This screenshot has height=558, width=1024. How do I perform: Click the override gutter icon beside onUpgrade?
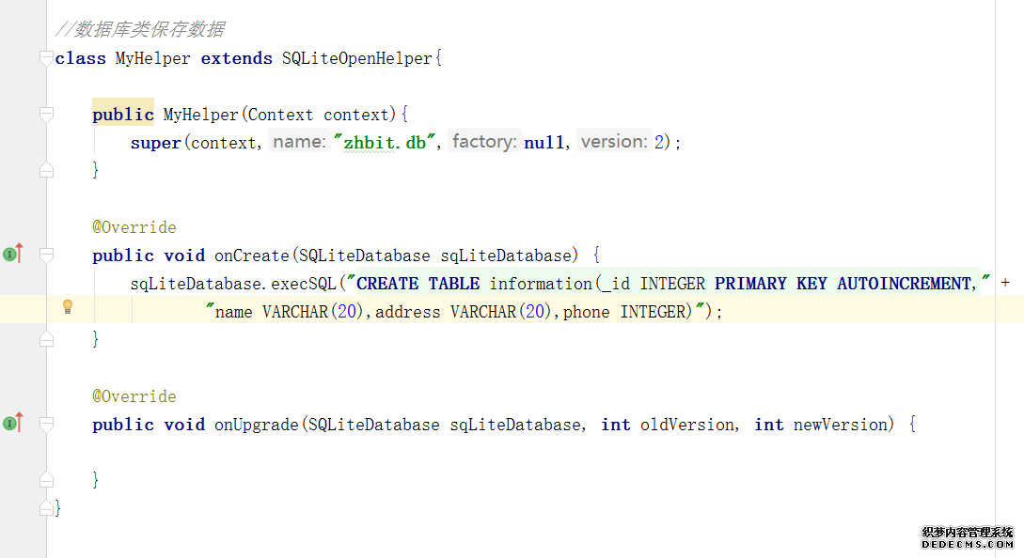[12, 423]
